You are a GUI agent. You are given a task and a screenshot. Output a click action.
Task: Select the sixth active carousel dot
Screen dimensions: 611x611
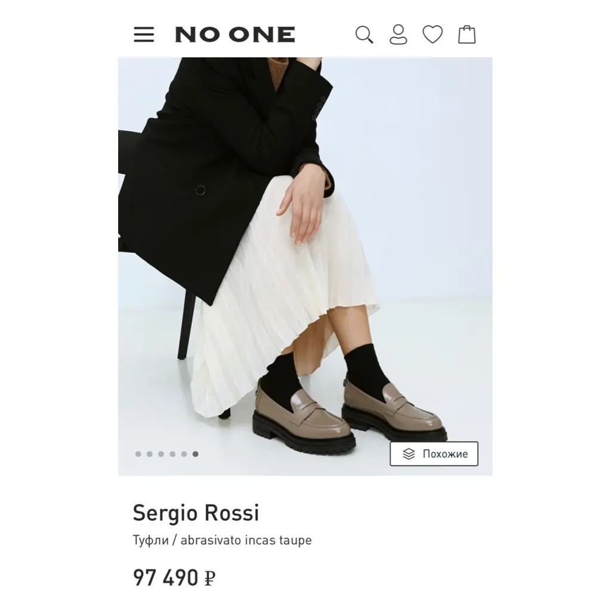tap(196, 454)
